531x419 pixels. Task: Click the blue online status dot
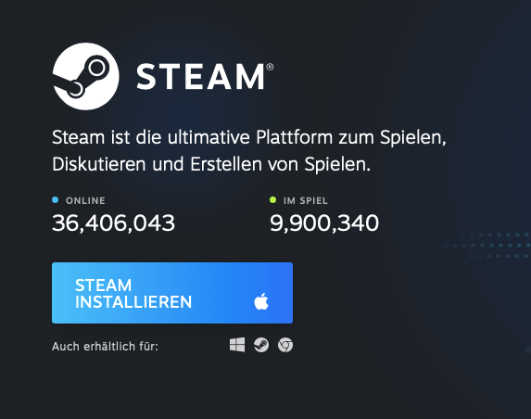tap(56, 200)
